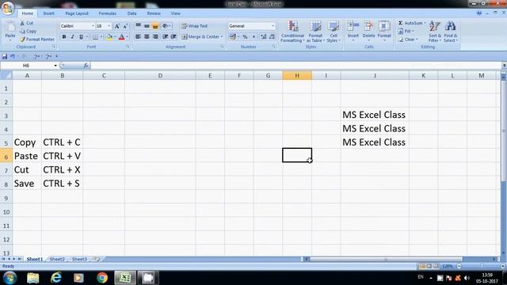Apply center horizontal alignment
507x285 pixels.
coord(147,36)
